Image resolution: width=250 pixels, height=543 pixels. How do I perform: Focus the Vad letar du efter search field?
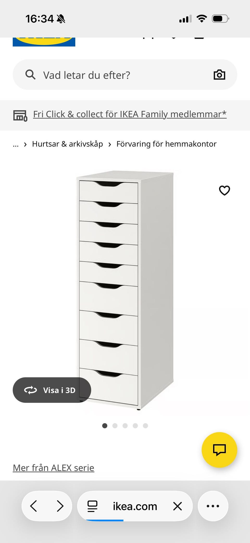125,75
